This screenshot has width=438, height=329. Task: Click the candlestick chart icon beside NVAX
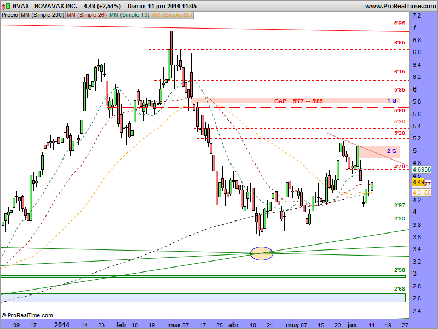click(x=7, y=5)
